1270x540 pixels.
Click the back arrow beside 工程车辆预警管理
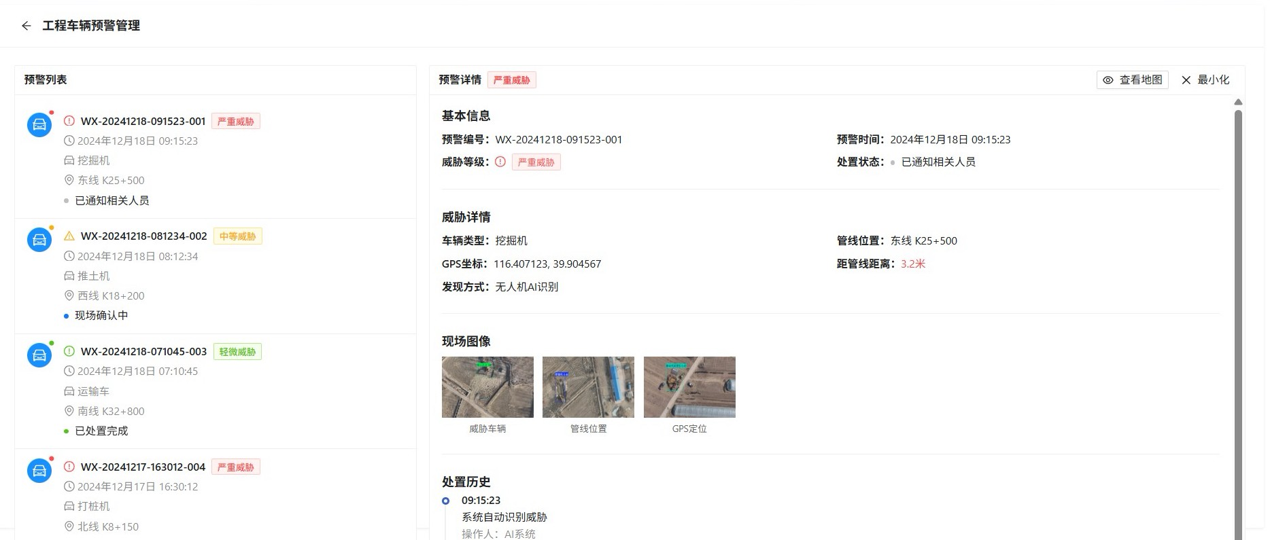26,26
